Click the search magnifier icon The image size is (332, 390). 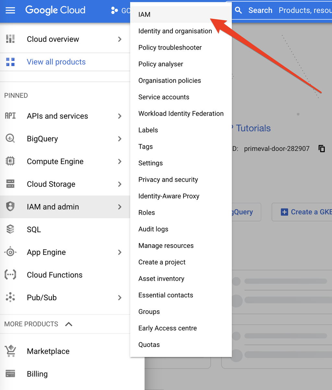coord(239,10)
